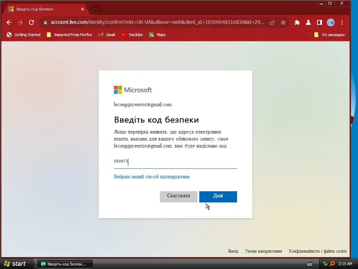Bookmark this page with the star

click(x=283, y=22)
